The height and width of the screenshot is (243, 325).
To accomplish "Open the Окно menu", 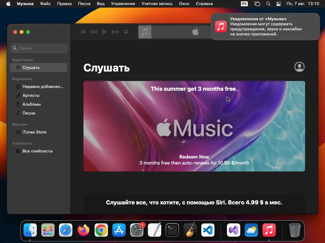I will [x=184, y=4].
